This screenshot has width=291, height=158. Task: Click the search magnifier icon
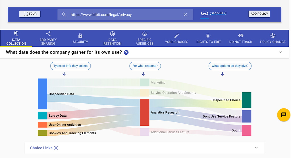tap(64, 14)
